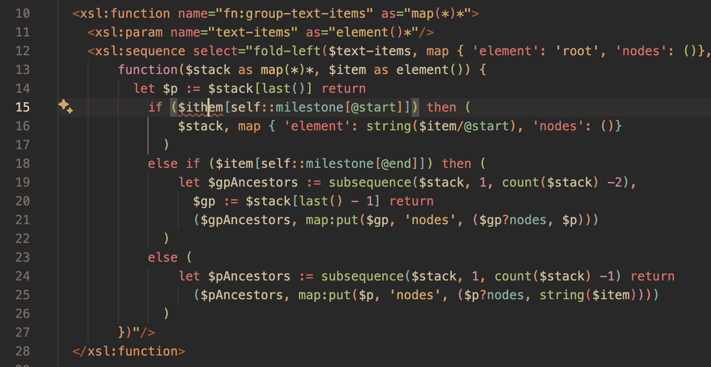
Task: Click line number 10 in gutter
Action: pos(22,13)
